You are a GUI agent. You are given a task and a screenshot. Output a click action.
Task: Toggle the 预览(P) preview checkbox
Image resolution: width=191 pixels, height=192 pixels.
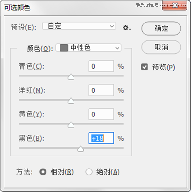[145, 67]
